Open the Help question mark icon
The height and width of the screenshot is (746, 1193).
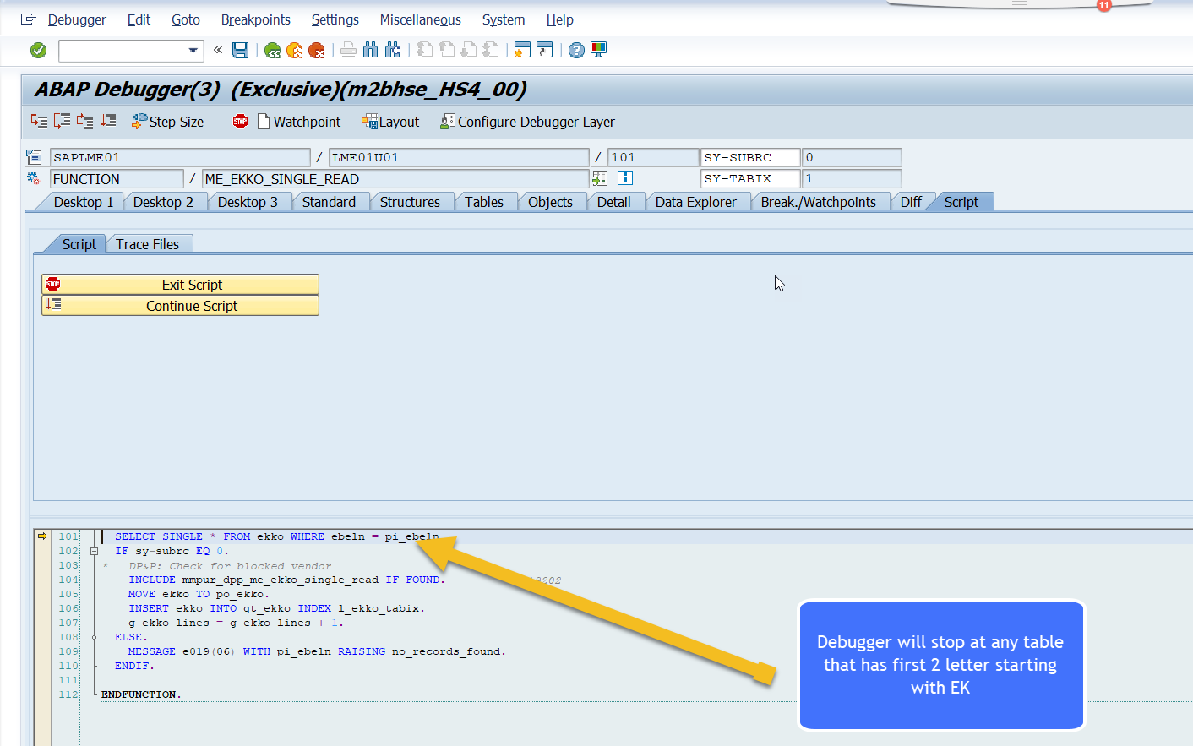576,51
